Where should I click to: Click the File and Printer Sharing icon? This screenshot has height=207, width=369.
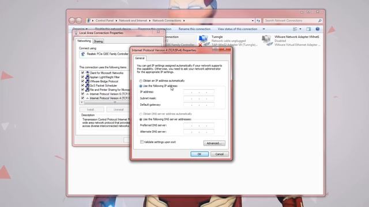(x=87, y=90)
